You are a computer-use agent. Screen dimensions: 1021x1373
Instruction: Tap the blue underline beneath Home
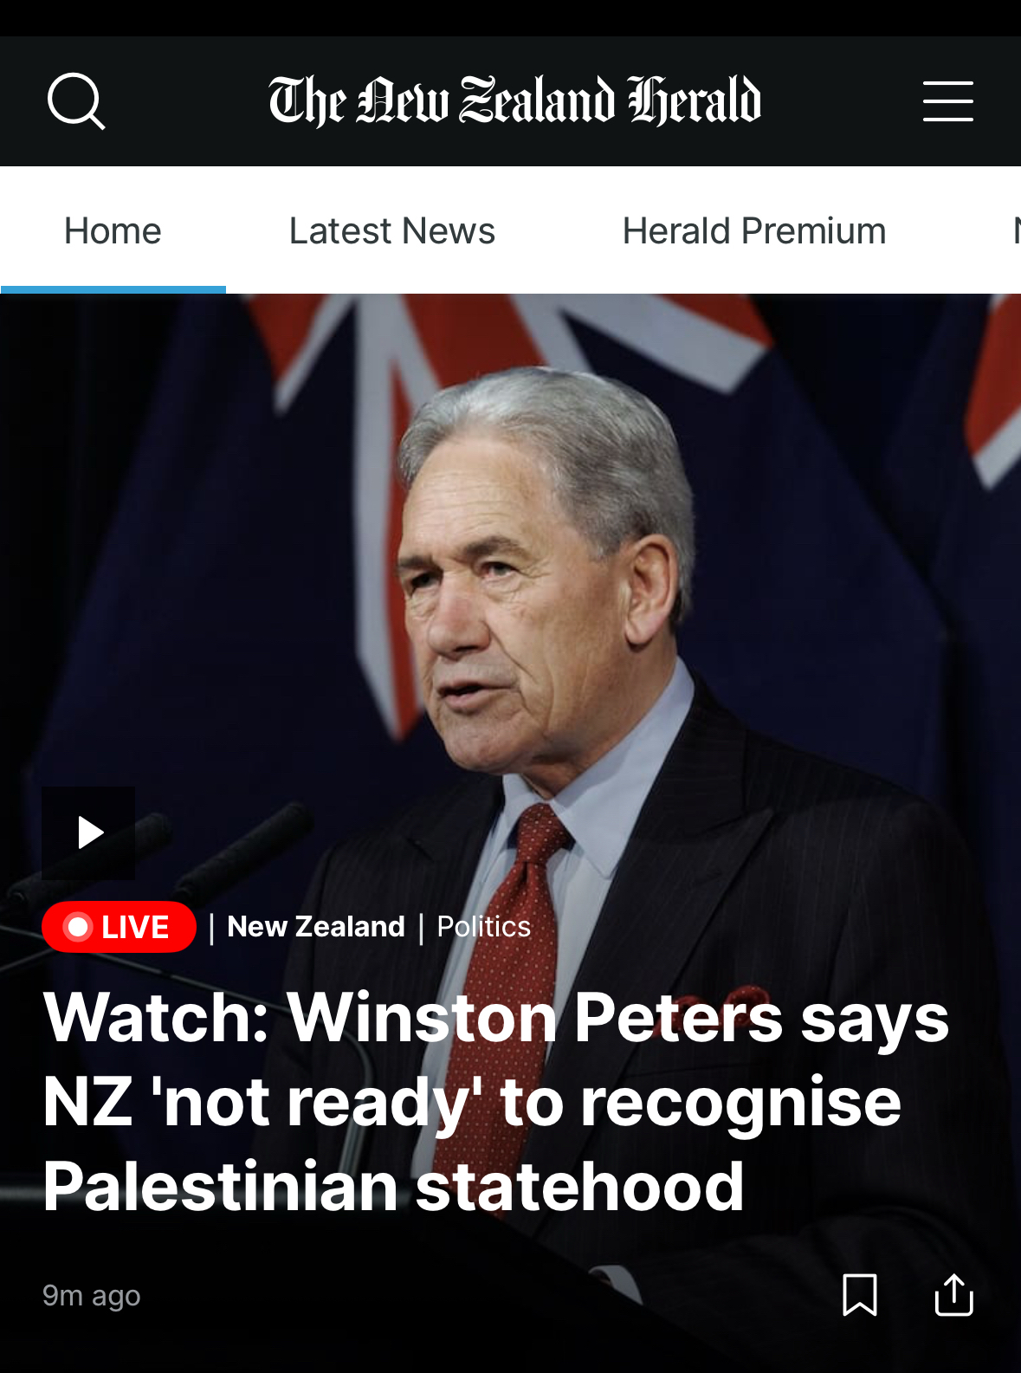(113, 289)
